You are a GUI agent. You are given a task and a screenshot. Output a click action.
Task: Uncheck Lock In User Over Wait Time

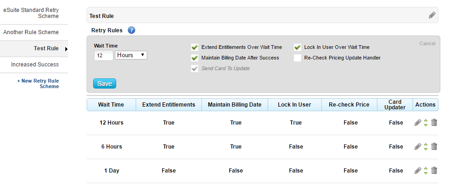[297, 47]
